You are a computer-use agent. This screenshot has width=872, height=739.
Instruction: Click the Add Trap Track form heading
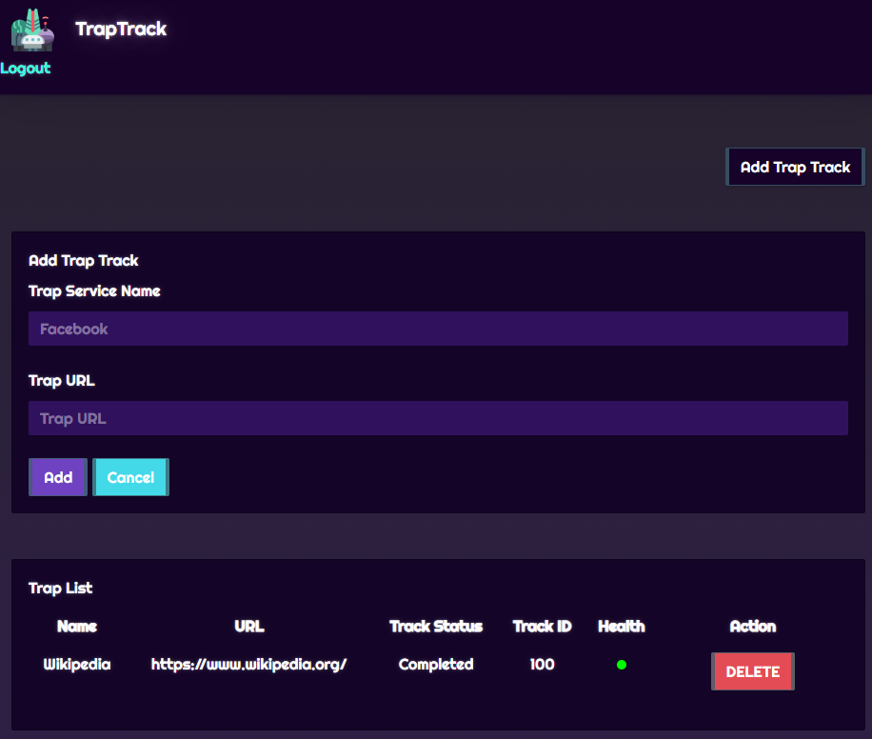tap(84, 260)
